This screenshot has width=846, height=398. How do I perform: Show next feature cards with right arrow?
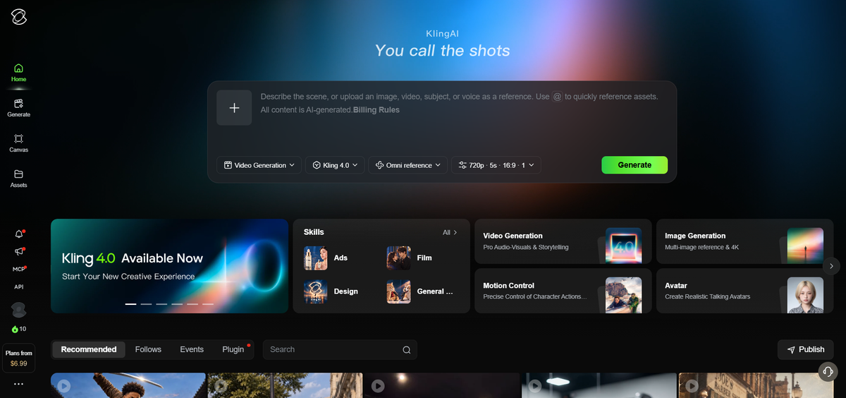coord(831,266)
